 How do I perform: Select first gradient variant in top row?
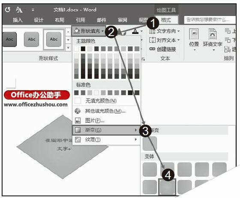[150, 170]
